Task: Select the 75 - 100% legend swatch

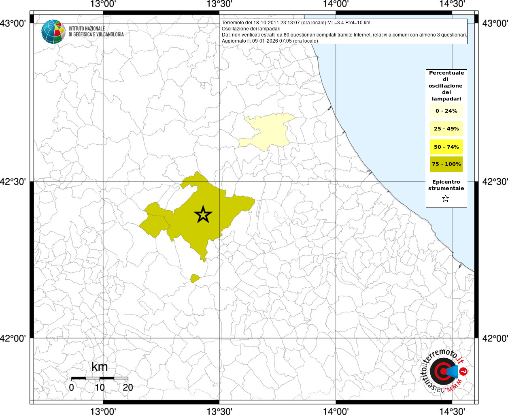Action: coord(446,164)
